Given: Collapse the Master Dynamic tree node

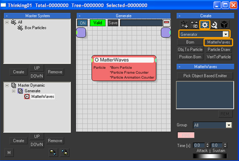Looking at the screenshot, I should coord(7,85).
